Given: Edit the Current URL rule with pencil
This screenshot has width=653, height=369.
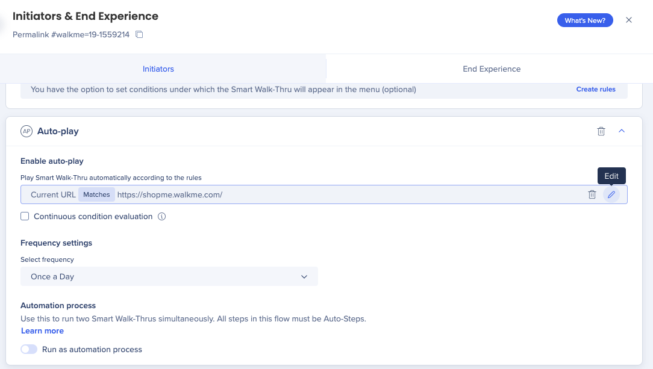Looking at the screenshot, I should tap(611, 194).
